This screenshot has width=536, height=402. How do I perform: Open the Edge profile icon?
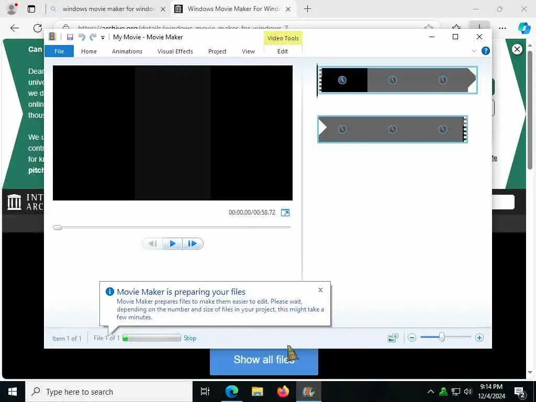point(12,8)
